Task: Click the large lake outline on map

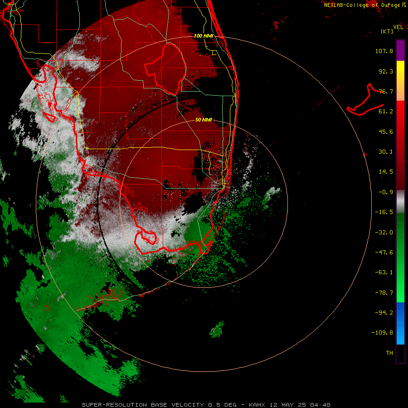Action: [x=165, y=69]
